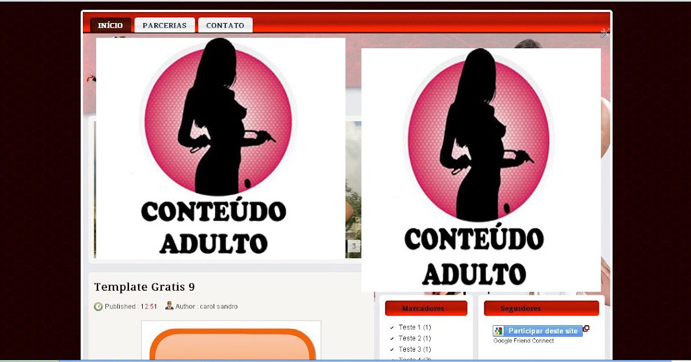Click the checkmark icon beside Teste 1

coord(392,328)
